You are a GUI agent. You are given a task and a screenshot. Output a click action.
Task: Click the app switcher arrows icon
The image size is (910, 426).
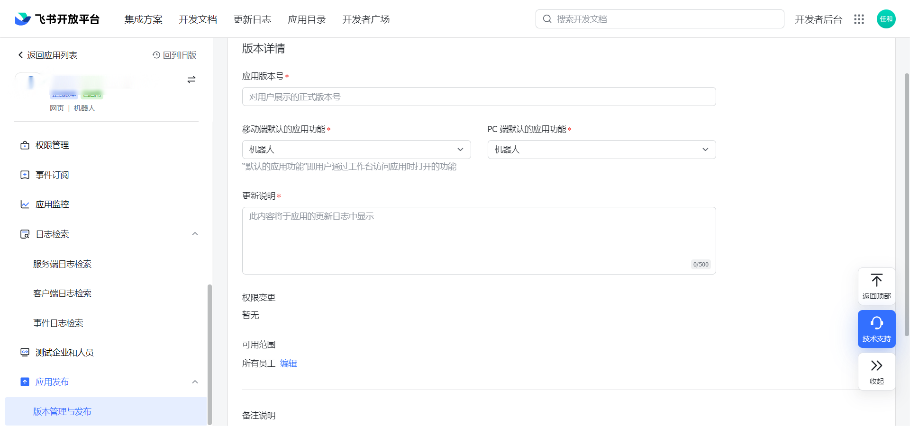[x=191, y=80]
